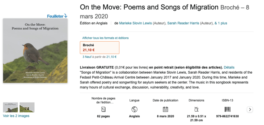Select the second image thumbnail
Viewport: 264px width, 125px height.
click(x=27, y=107)
